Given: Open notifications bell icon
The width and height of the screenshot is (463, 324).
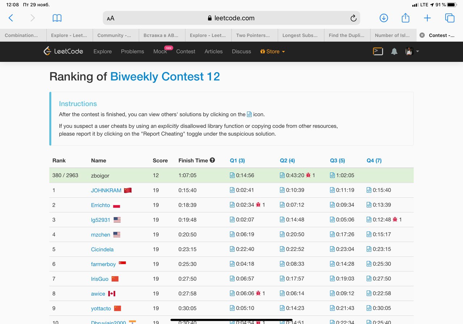Looking at the screenshot, I should click(x=394, y=51).
